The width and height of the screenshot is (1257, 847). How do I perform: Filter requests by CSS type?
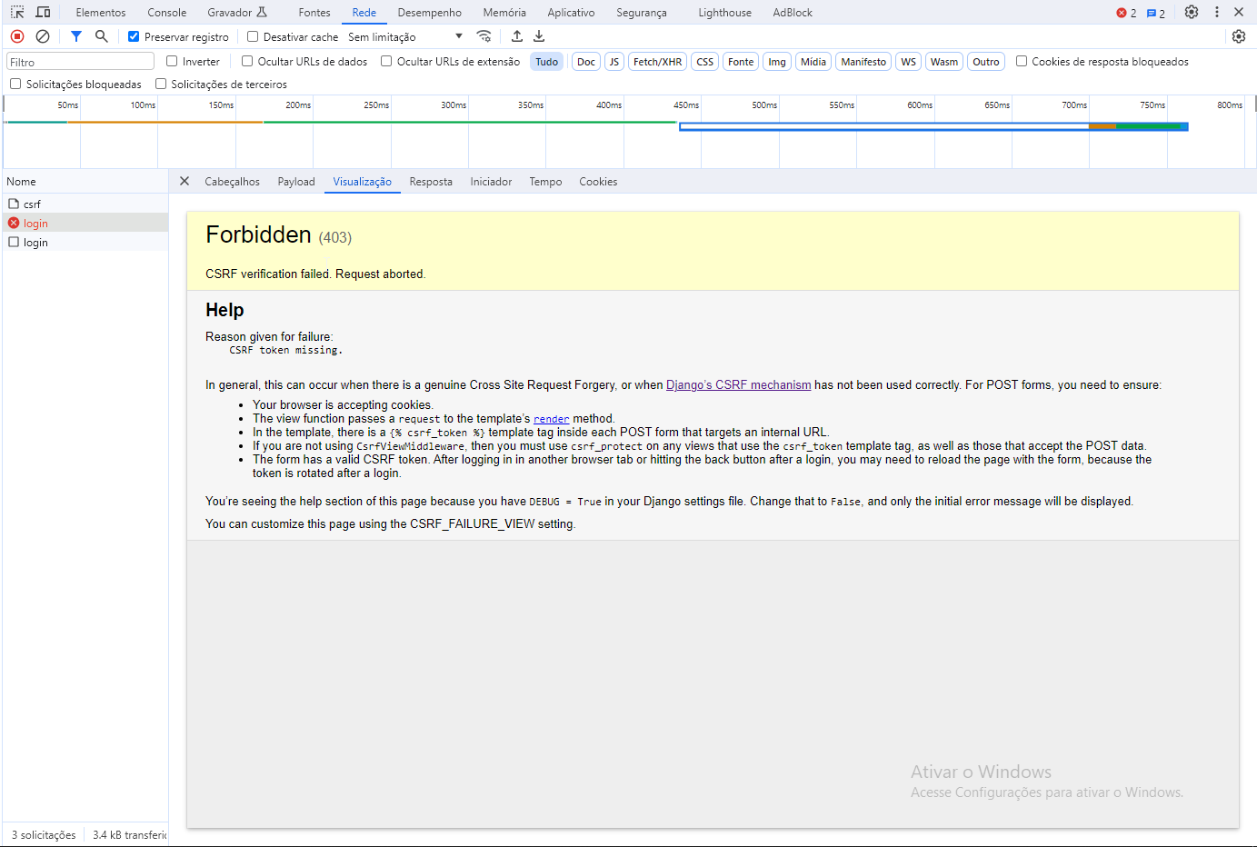(705, 62)
